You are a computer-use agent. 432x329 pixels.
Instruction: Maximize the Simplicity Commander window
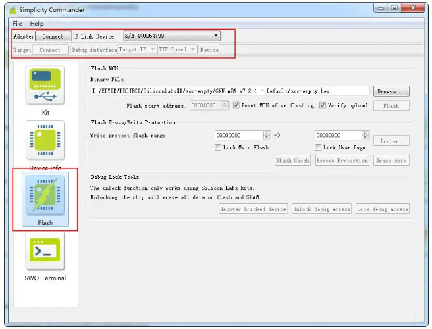pyautogui.click(x=394, y=8)
